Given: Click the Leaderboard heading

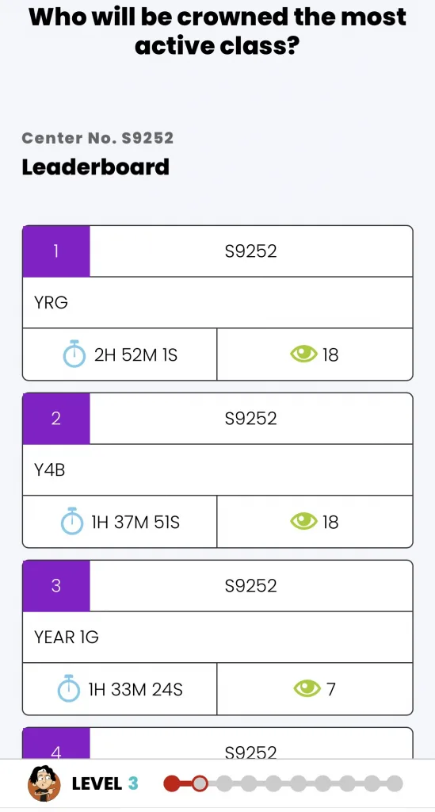Looking at the screenshot, I should click(96, 167).
